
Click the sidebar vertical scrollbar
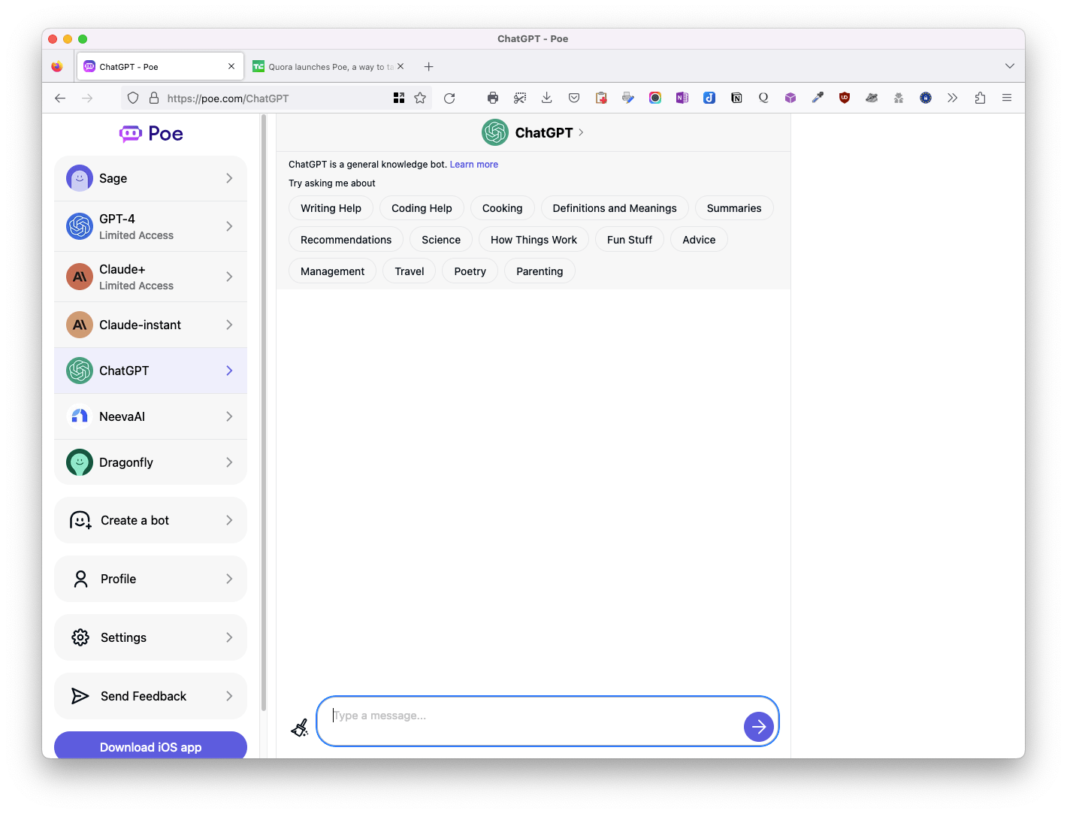263,413
